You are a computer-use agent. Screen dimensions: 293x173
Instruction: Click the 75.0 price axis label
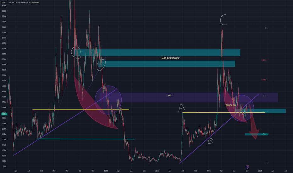4,166
